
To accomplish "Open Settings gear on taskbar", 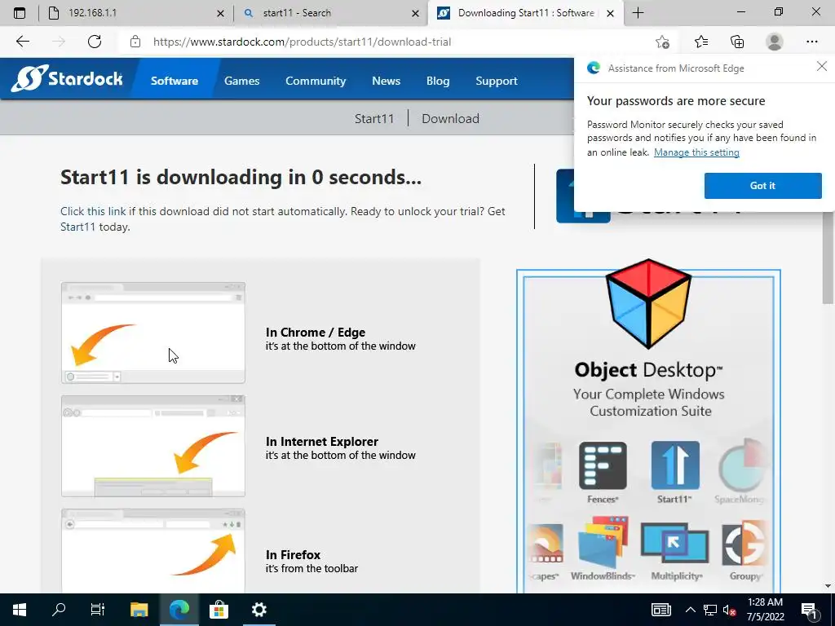I will click(258, 610).
